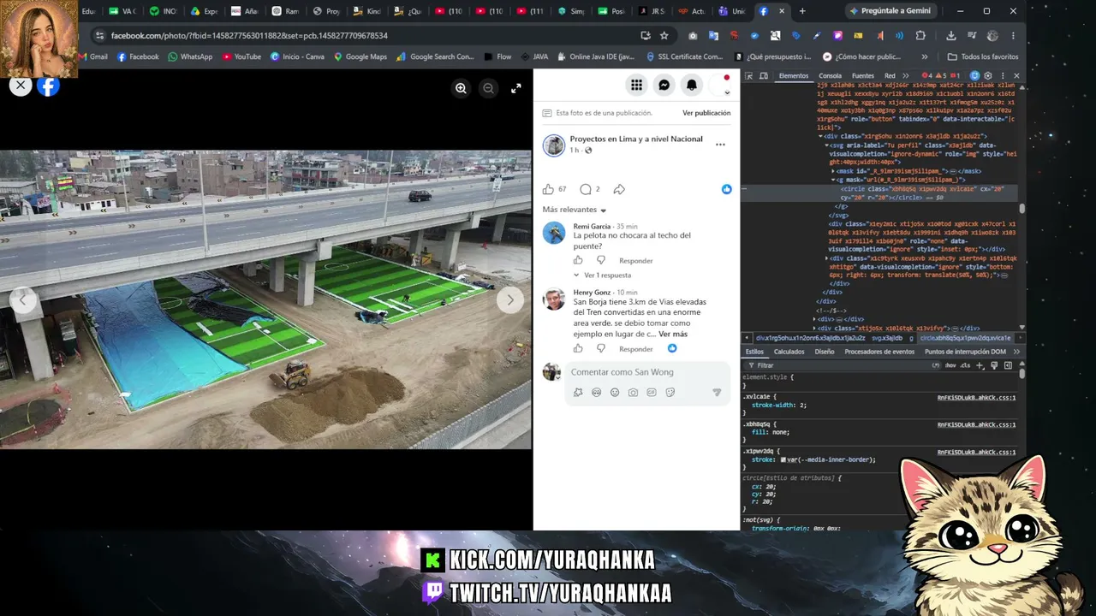Screen dimensions: 1096x616
Task: Click the 'Filtrar' styles filter field
Action: [x=843, y=365]
